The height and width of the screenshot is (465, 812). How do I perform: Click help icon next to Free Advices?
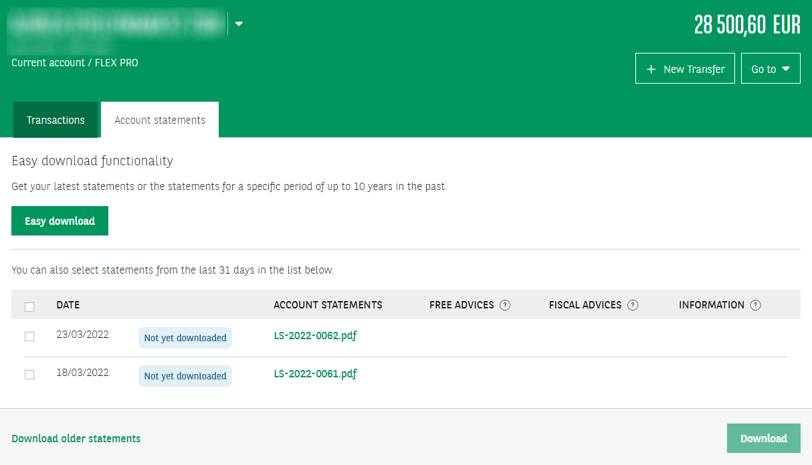pos(505,305)
